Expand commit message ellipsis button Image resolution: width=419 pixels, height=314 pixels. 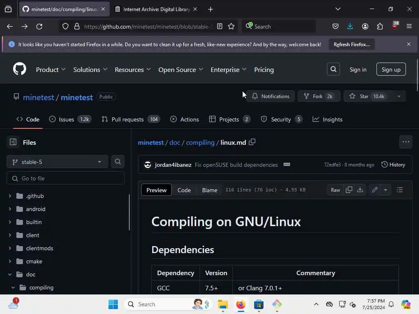[x=287, y=164]
